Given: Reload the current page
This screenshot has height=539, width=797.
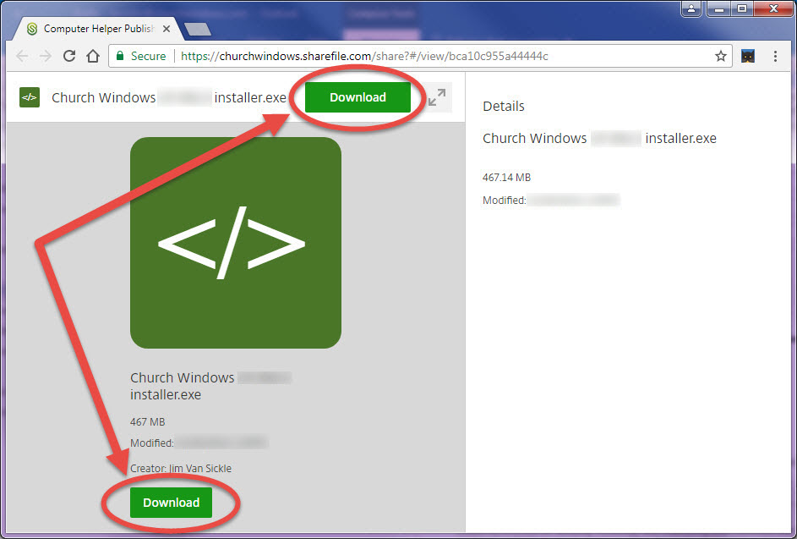Looking at the screenshot, I should pyautogui.click(x=69, y=56).
